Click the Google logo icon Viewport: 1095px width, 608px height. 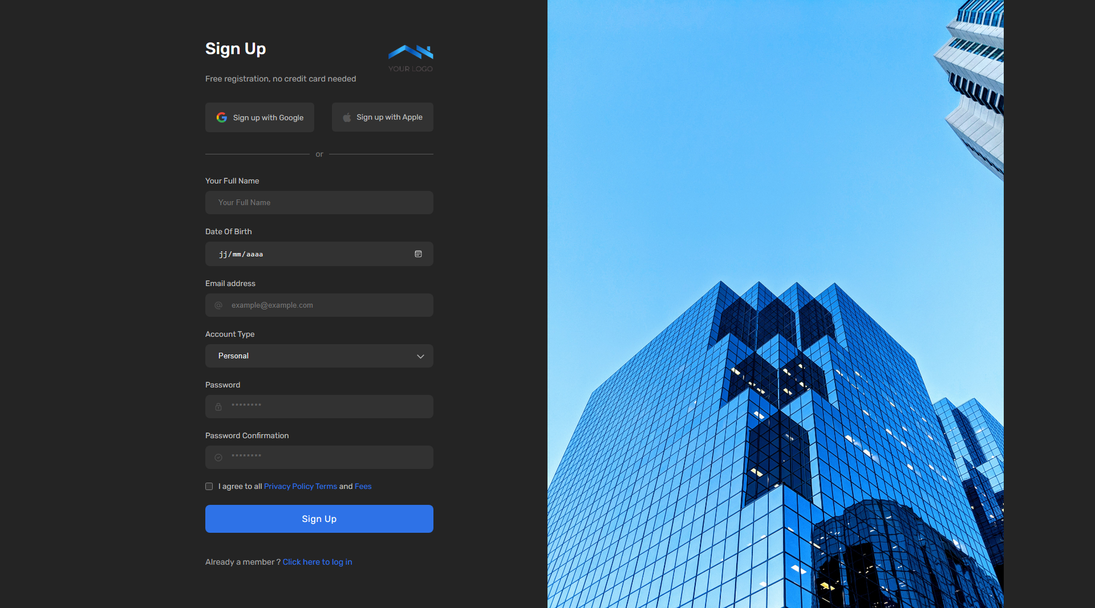pyautogui.click(x=221, y=117)
